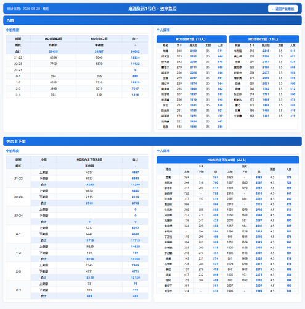Click the 1919 daily total in B2 table
Image resolution: width=305 pixels, height=309 pixels.
(x=193, y=99)
